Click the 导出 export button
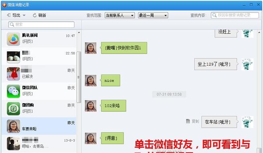 tap(13, 15)
